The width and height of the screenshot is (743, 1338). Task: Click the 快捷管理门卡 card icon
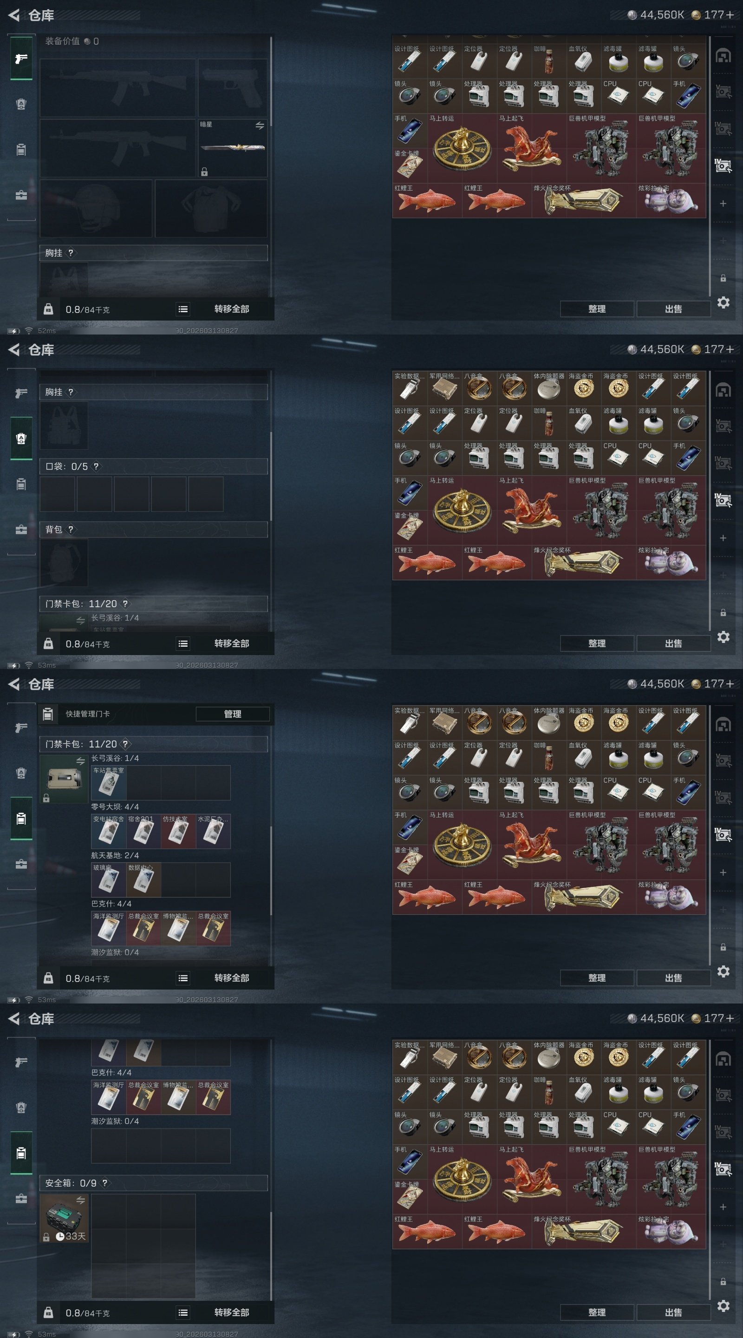(x=48, y=714)
